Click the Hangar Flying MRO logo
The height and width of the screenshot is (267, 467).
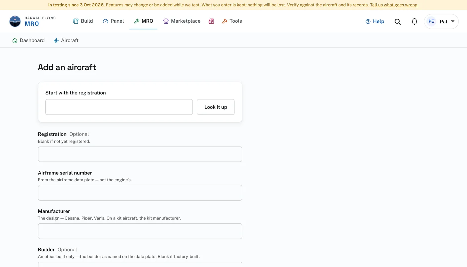[x=33, y=21]
